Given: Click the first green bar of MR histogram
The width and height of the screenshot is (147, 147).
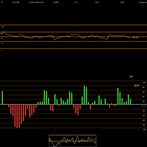Looking at the screenshot, I should [2, 98].
